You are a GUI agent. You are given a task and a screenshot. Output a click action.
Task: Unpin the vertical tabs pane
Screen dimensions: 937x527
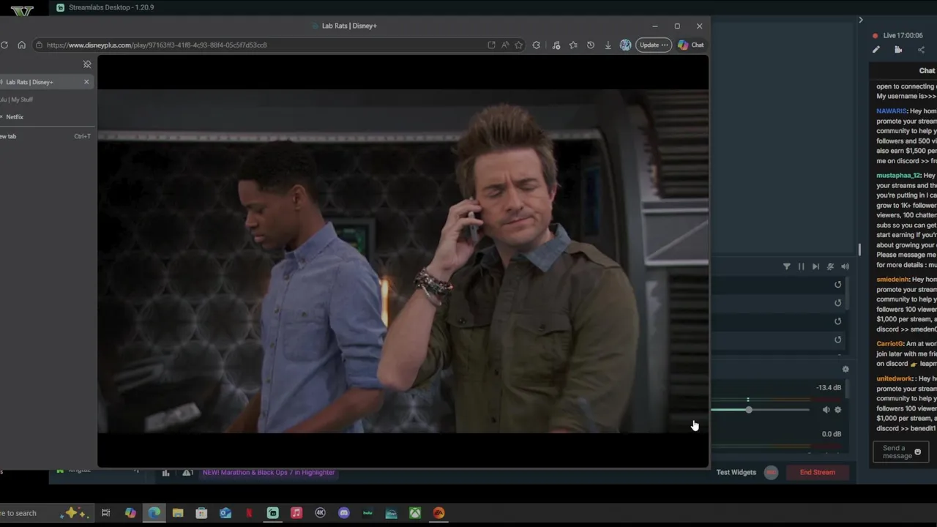coord(86,64)
